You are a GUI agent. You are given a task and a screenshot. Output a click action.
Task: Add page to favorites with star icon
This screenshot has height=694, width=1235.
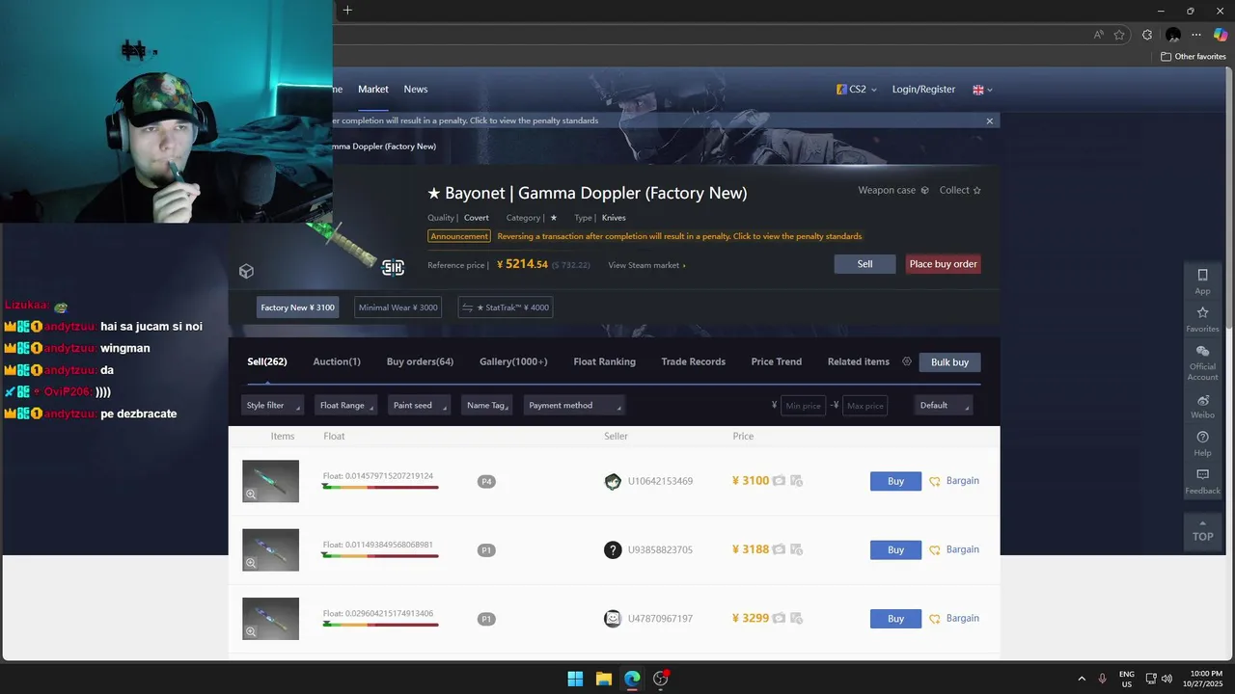[1119, 35]
